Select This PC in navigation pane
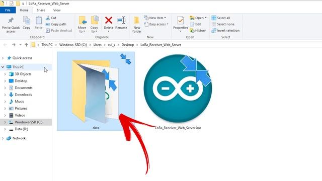Viewport: 322px width, 181px height. pyautogui.click(x=18, y=67)
